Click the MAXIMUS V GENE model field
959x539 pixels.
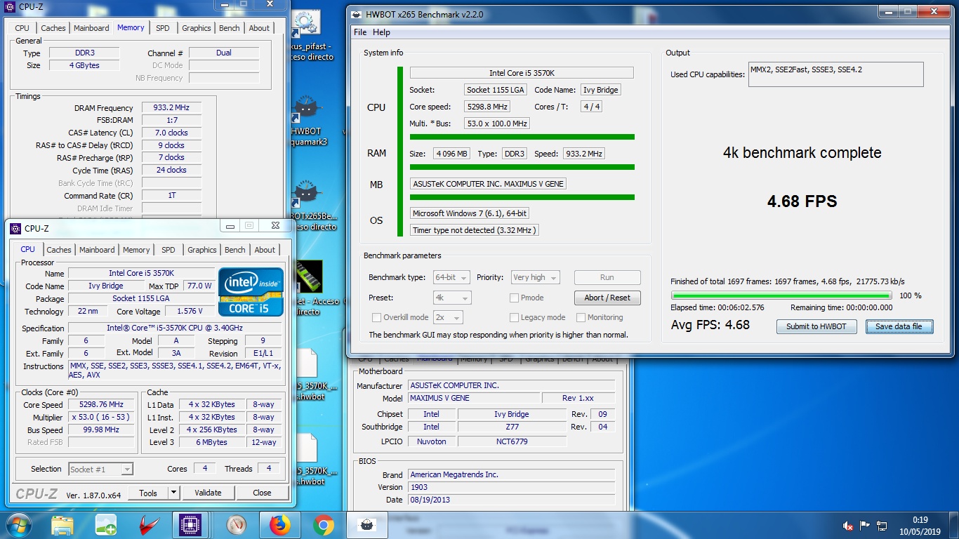[x=473, y=398]
